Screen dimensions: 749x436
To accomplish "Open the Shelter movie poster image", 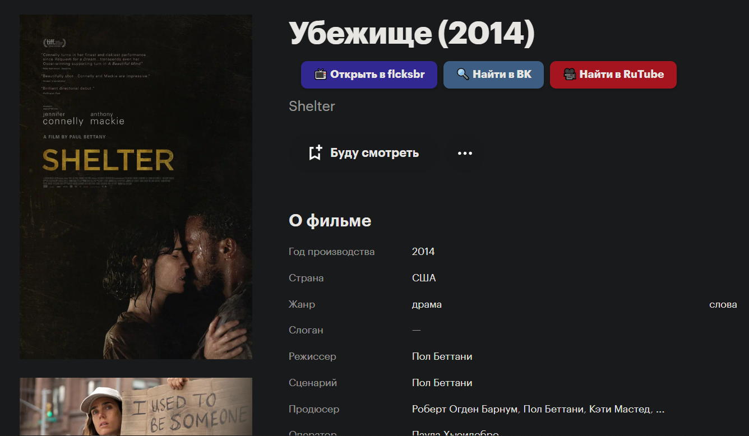I will click(136, 187).
